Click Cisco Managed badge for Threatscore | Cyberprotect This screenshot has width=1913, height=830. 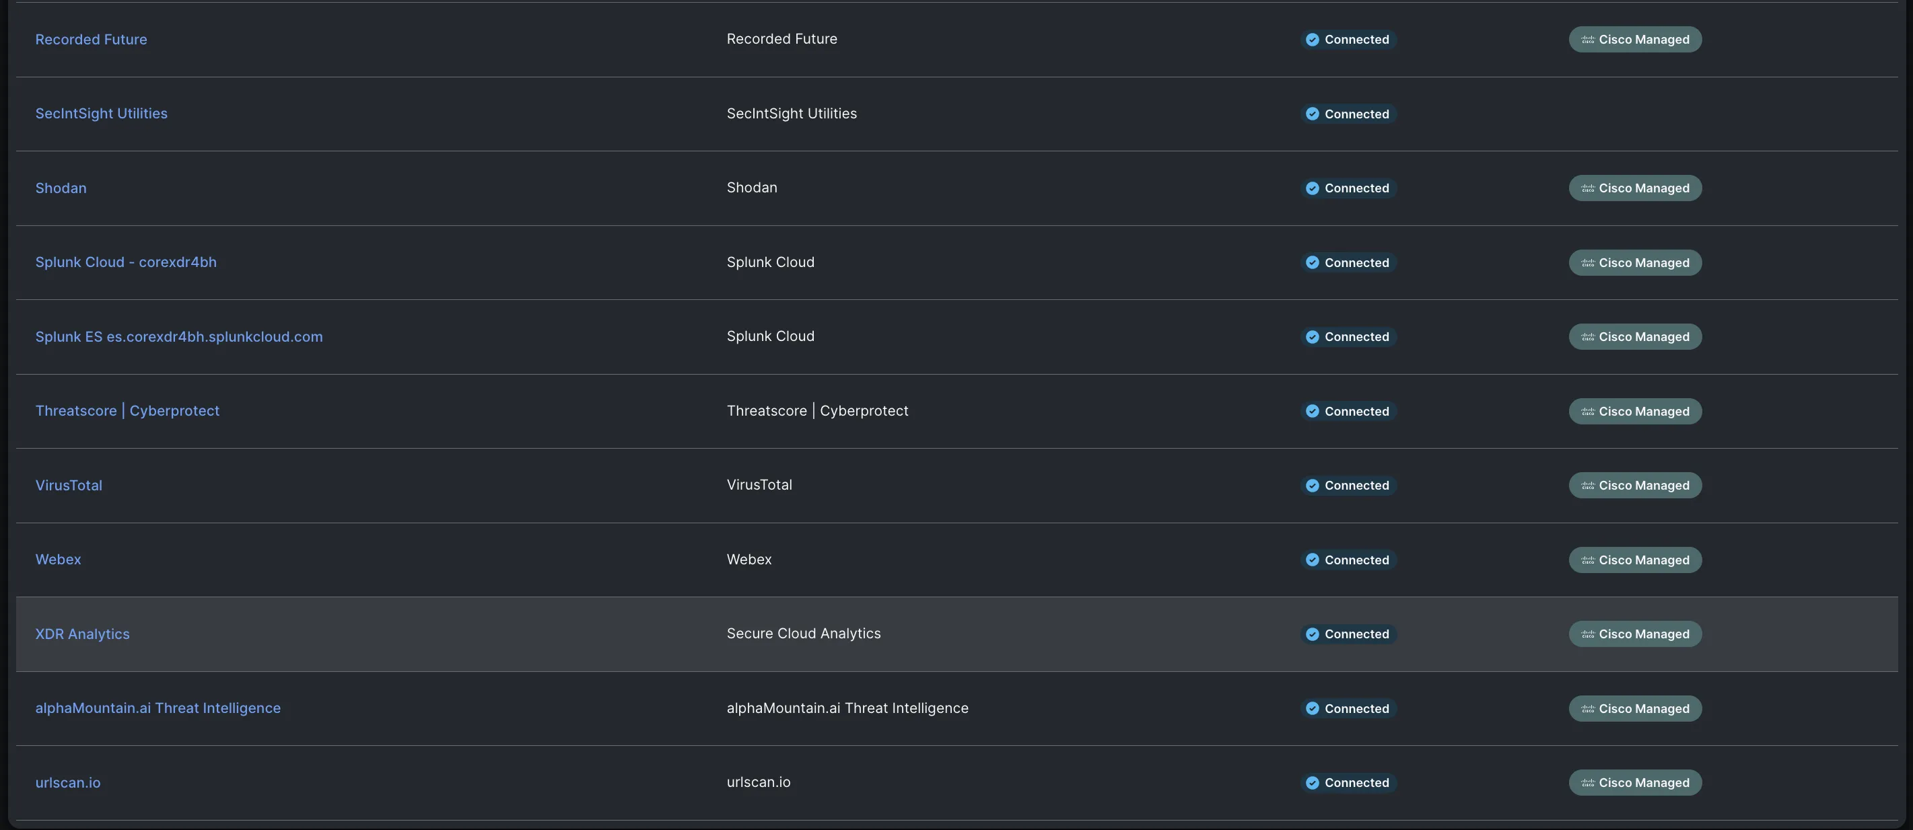point(1634,411)
